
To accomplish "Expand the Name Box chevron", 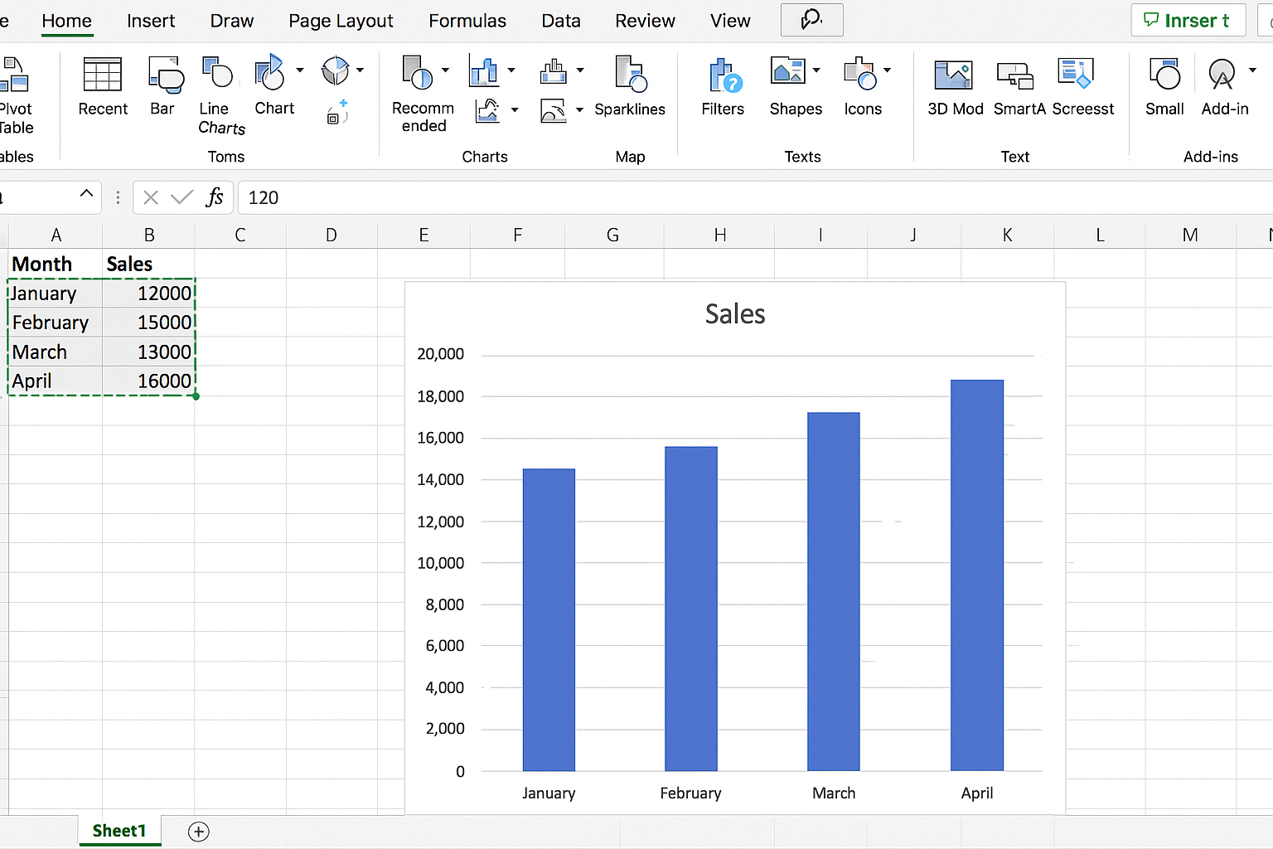I will pyautogui.click(x=86, y=194).
